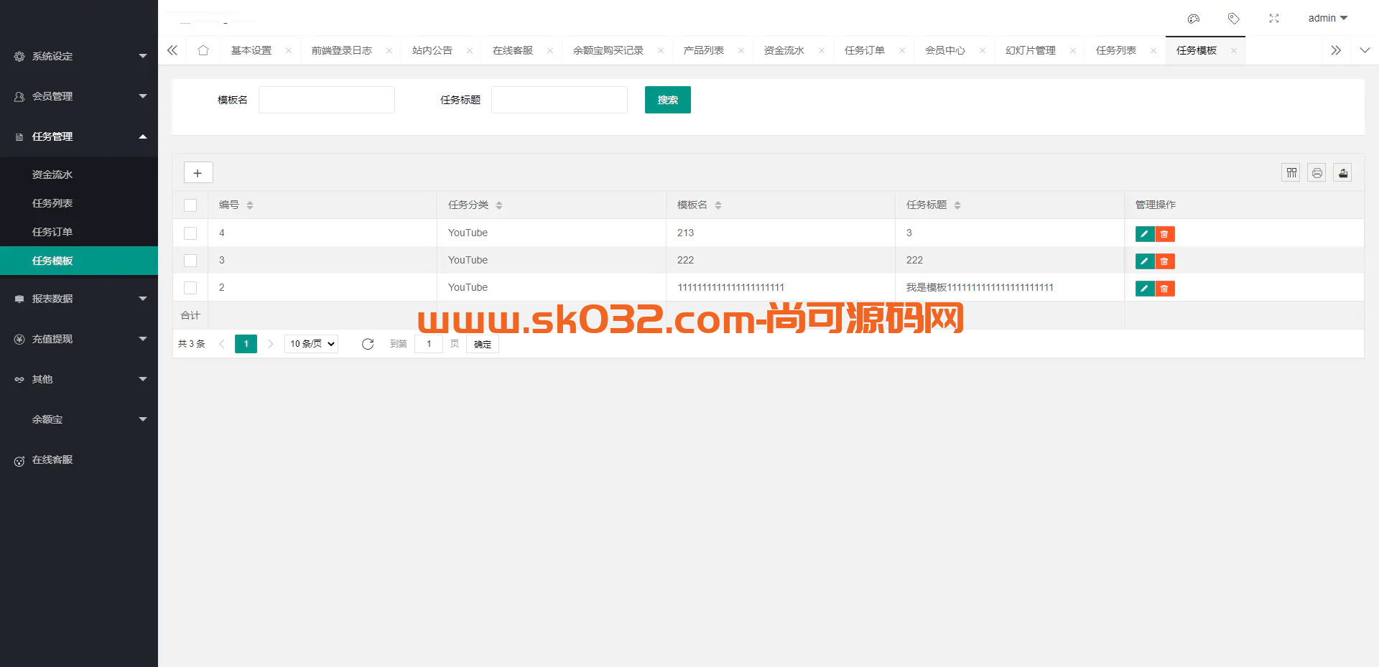This screenshot has height=667, width=1379.
Task: Expand 充值提现 sidebar menu
Action: (79, 339)
